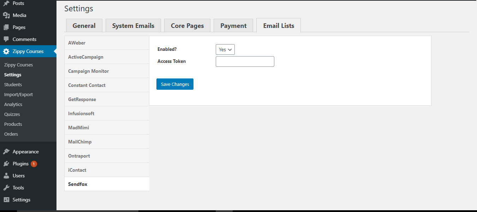Click the Settings page heading

[79, 8]
